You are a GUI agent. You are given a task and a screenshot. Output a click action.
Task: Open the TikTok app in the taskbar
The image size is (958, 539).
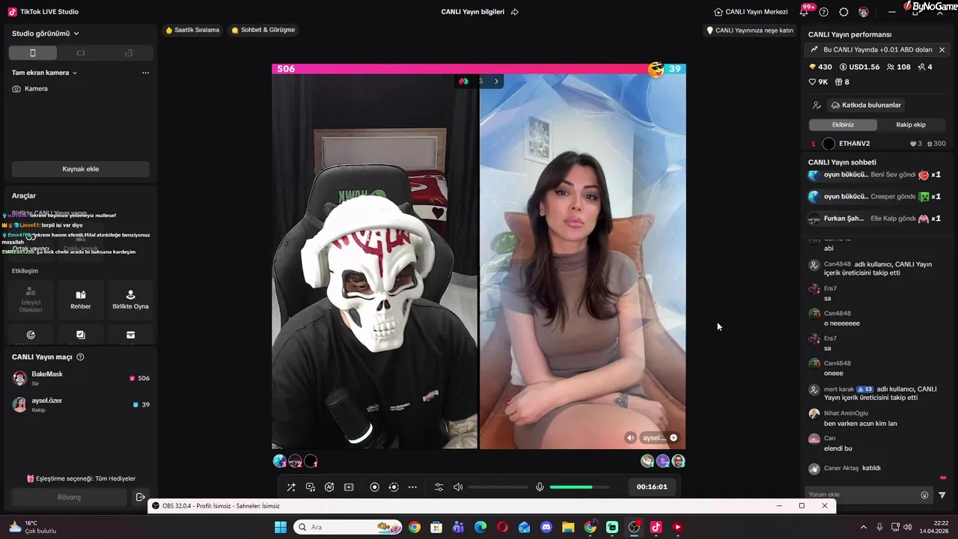click(656, 527)
